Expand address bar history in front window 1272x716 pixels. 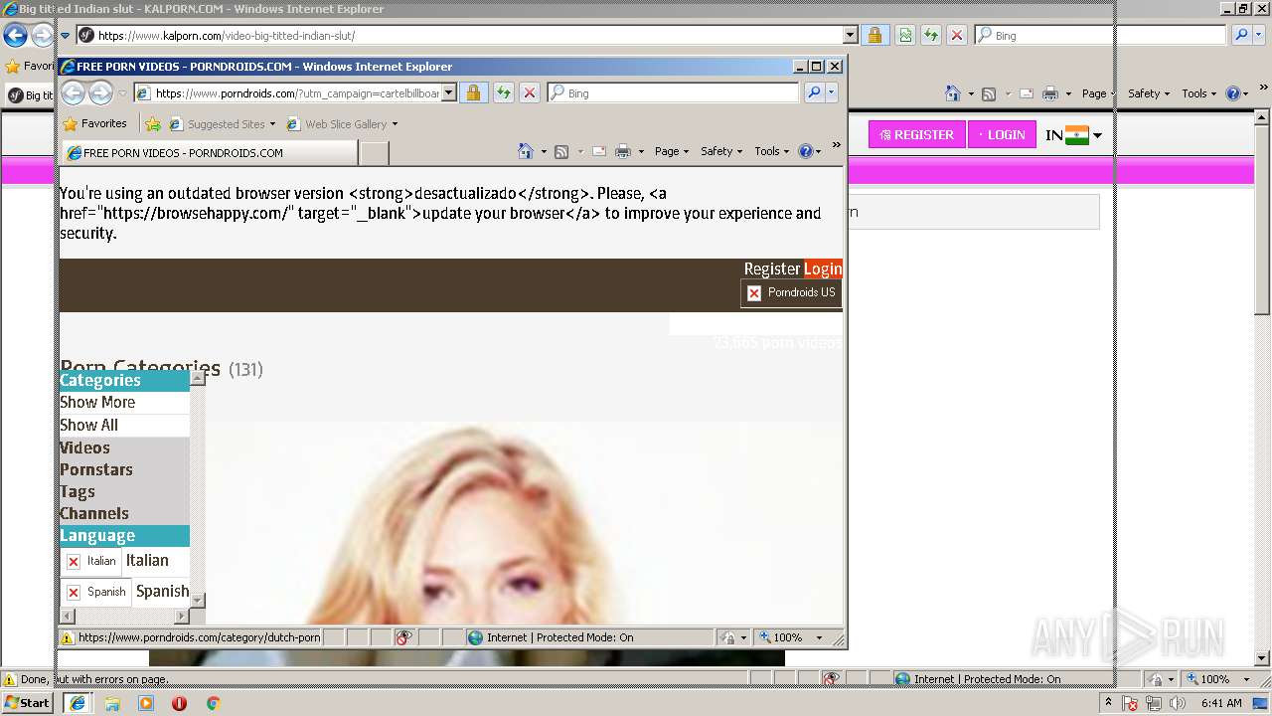[449, 92]
